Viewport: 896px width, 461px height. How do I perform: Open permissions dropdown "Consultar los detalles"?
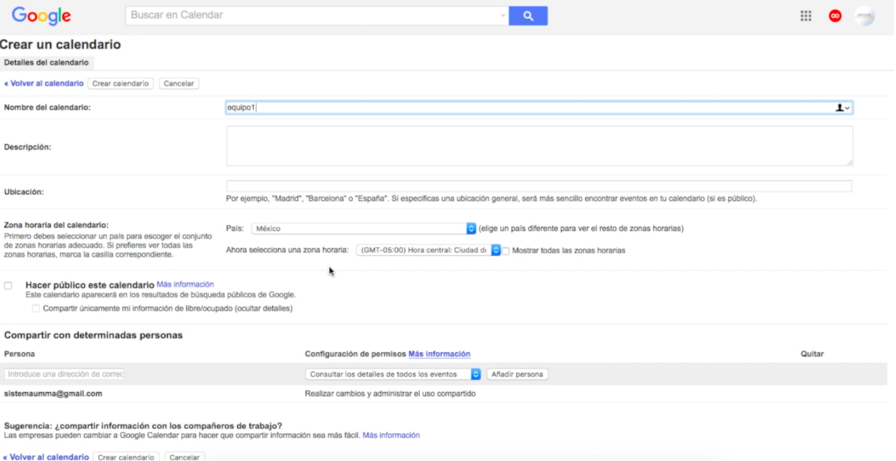point(393,374)
